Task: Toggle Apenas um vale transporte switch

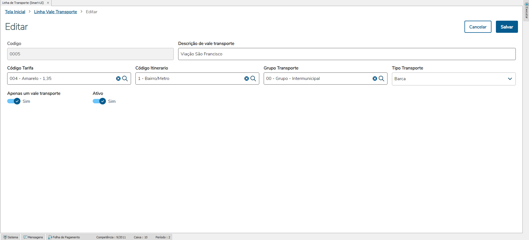Action: click(14, 101)
